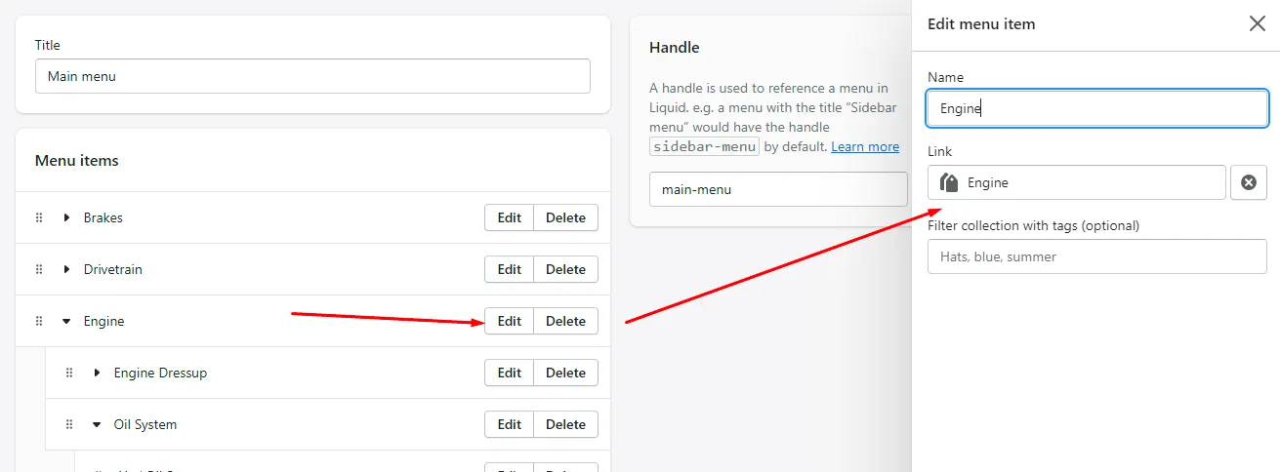Image resolution: width=1280 pixels, height=472 pixels.
Task: Click drag handle icon for Engine item
Action: [39, 321]
